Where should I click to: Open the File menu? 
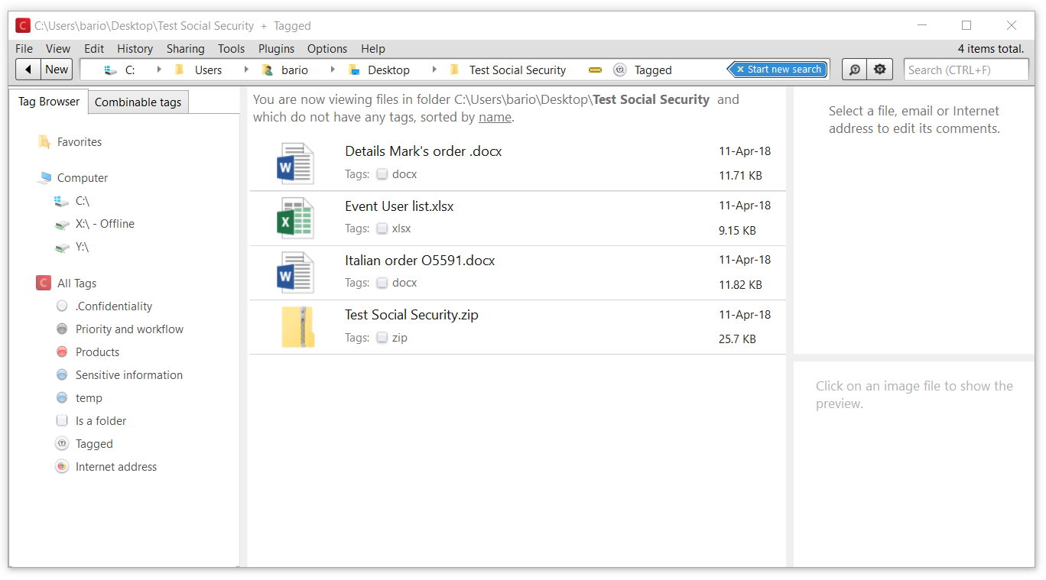coord(24,48)
